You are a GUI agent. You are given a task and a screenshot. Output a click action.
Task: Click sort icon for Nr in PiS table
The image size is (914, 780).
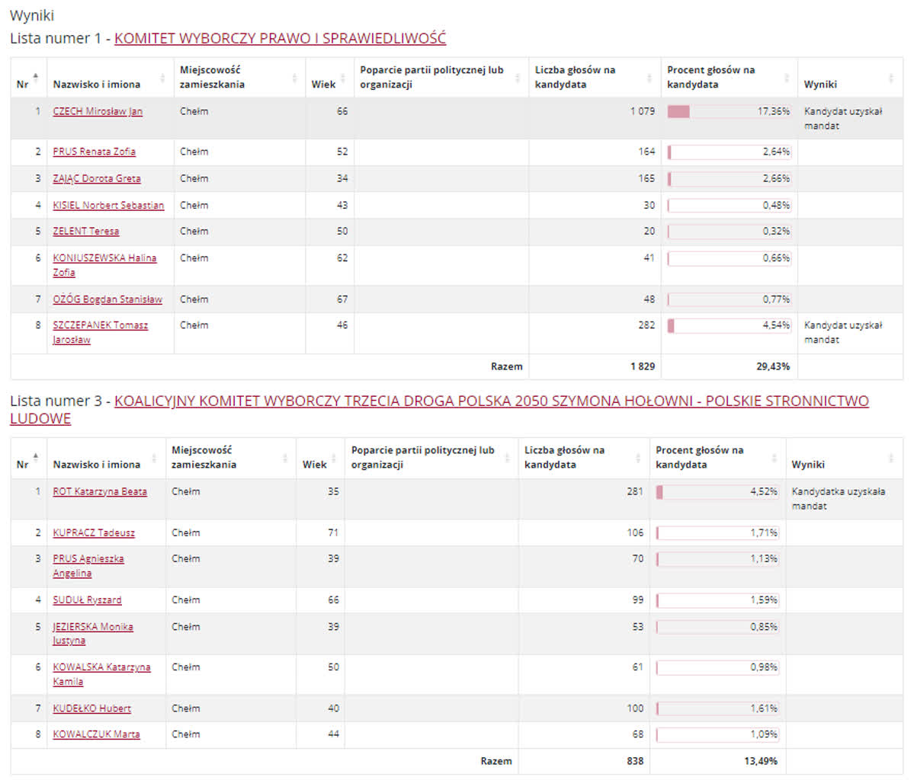(36, 77)
